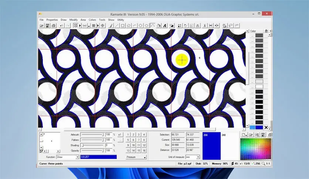Open the Utility menu
The image size is (309, 179).
120,20
